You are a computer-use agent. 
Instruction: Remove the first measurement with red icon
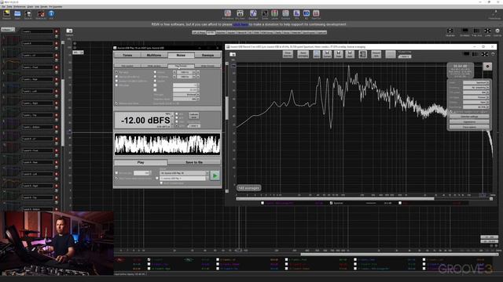pyautogui.click(x=56, y=31)
